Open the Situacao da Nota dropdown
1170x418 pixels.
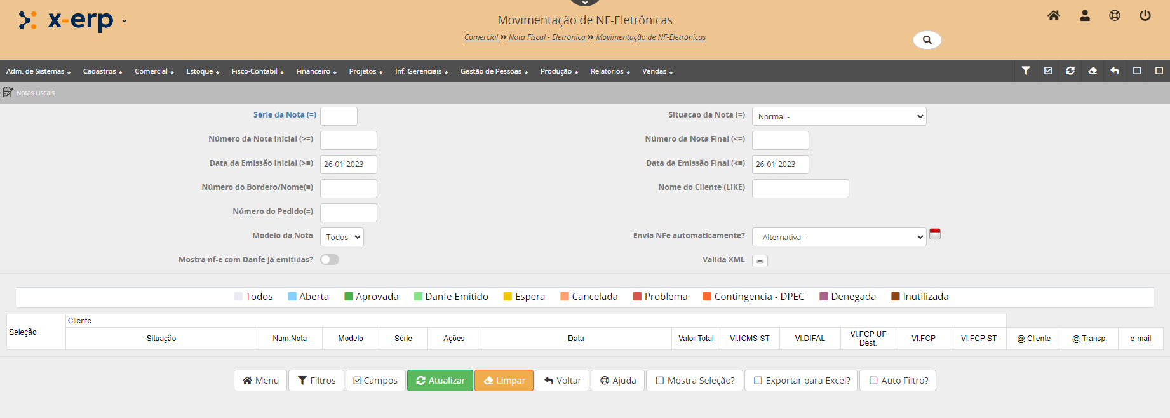point(838,116)
